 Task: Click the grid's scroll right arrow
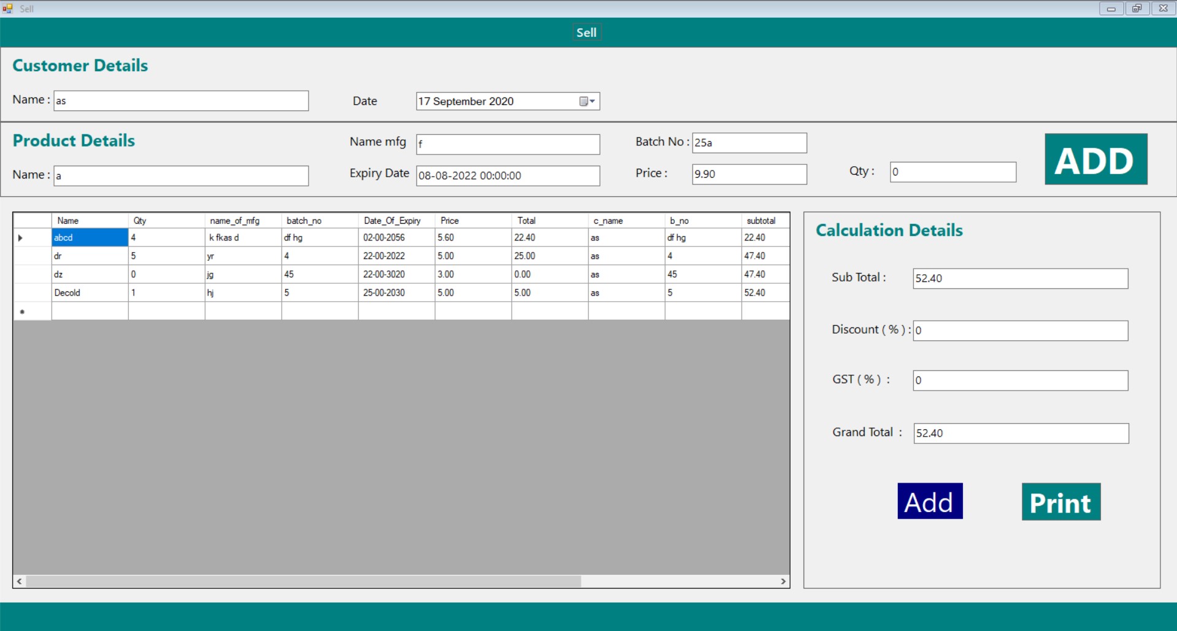[x=783, y=581]
